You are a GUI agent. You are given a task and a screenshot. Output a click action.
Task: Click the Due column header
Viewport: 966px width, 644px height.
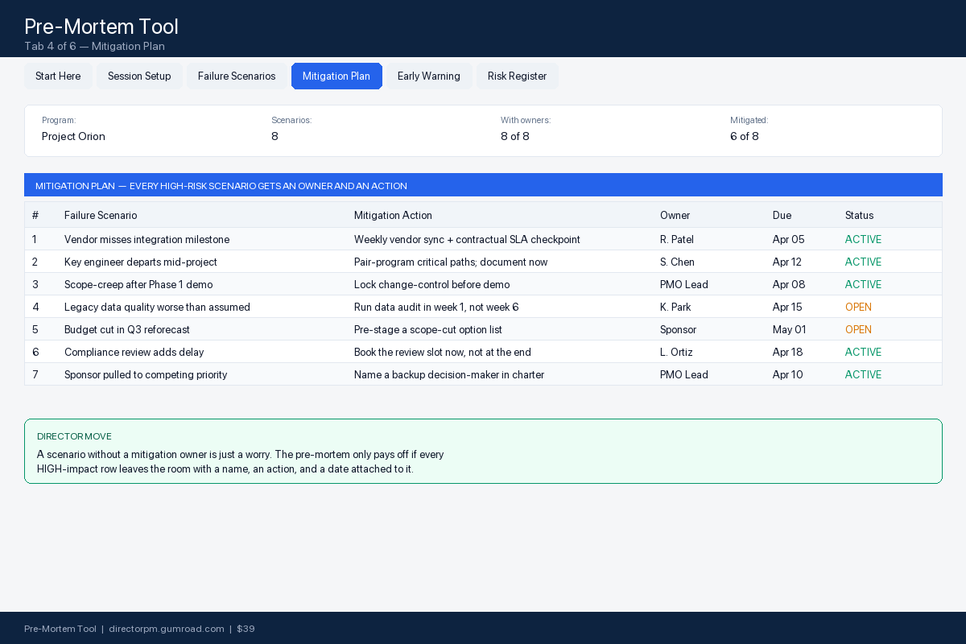782,216
